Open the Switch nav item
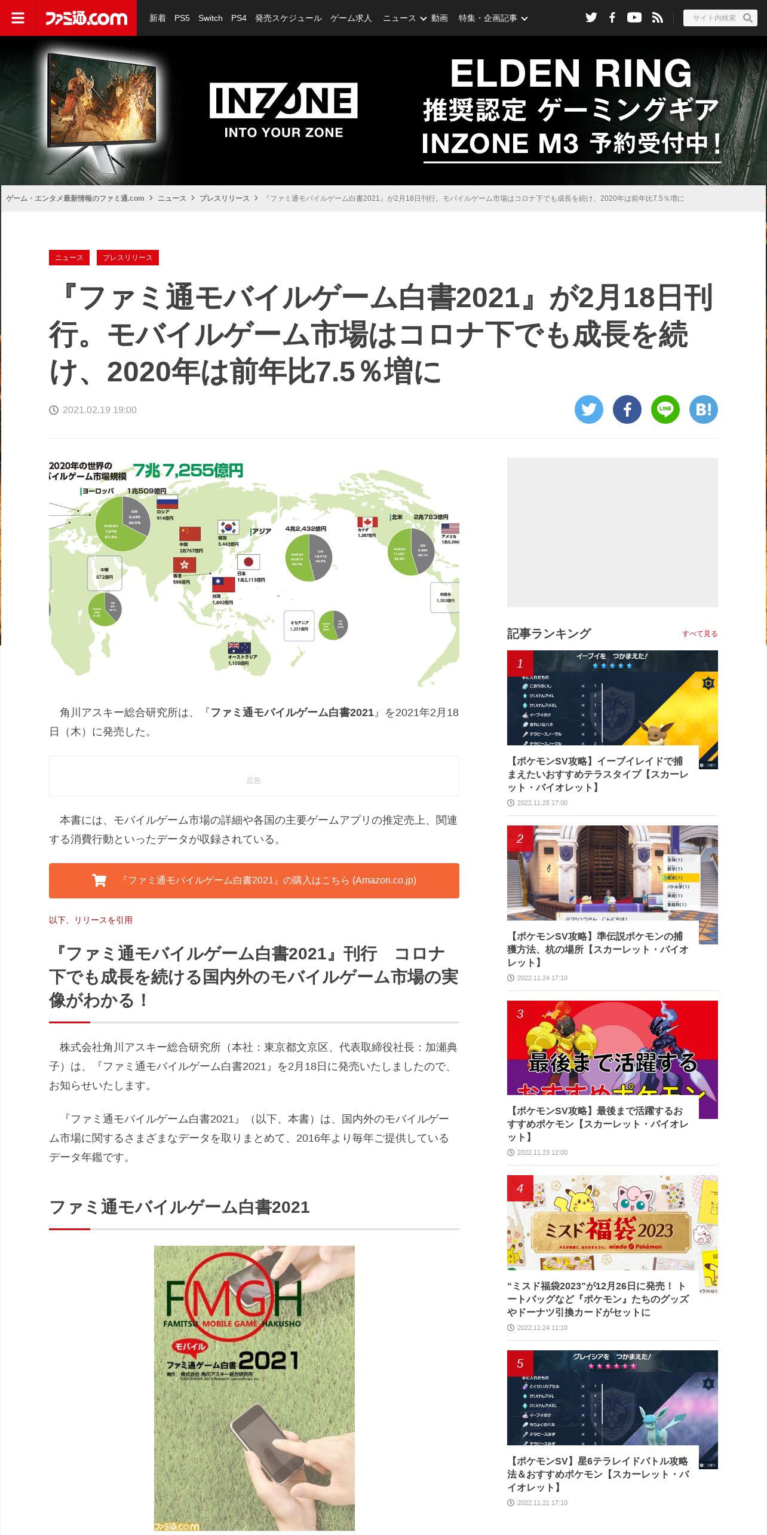 click(210, 18)
